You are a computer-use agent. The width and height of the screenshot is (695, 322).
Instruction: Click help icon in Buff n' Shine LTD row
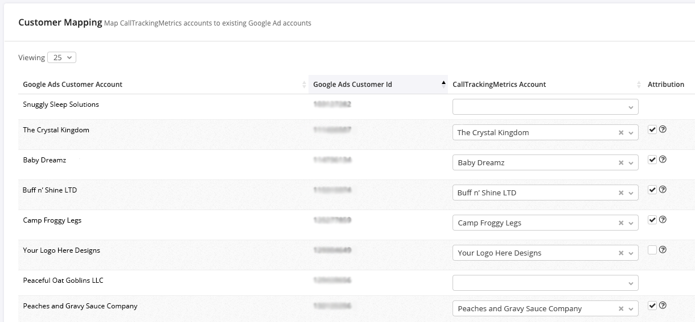(663, 190)
